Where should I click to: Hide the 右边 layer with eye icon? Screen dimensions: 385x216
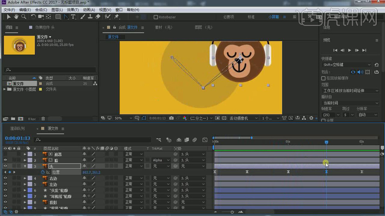tap(5, 178)
